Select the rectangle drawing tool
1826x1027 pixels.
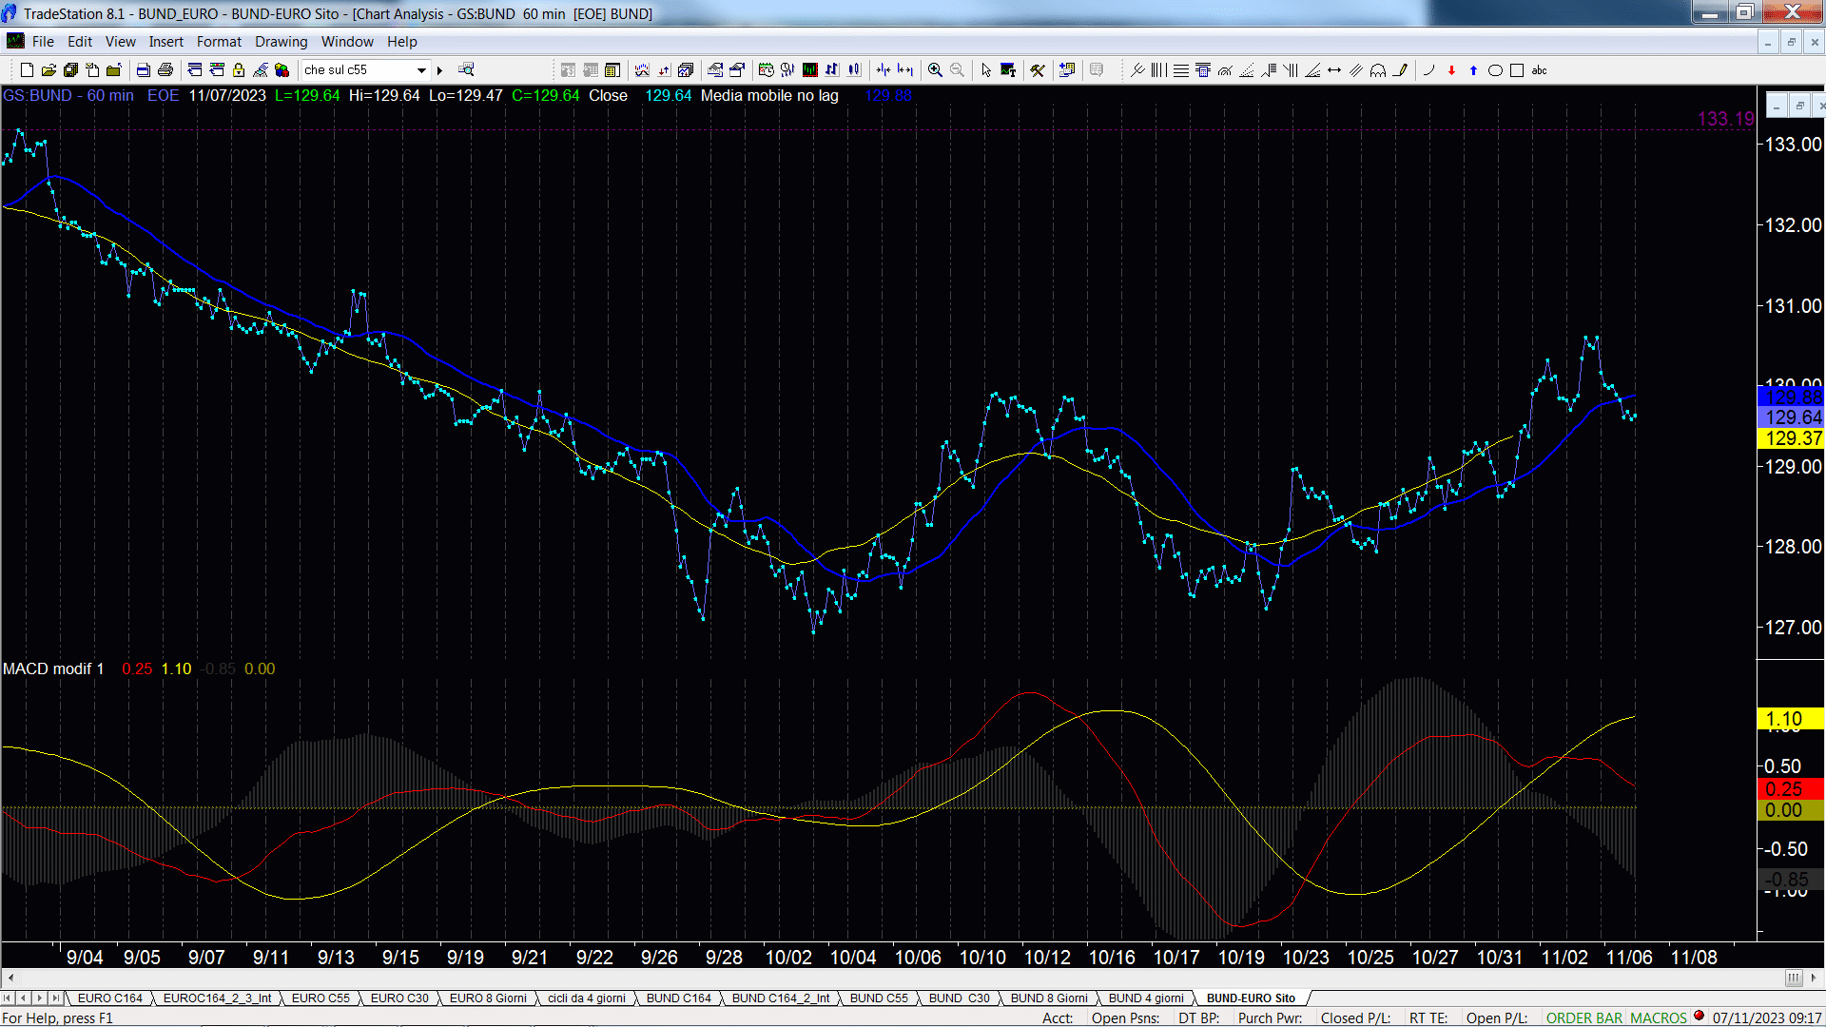pos(1517,70)
